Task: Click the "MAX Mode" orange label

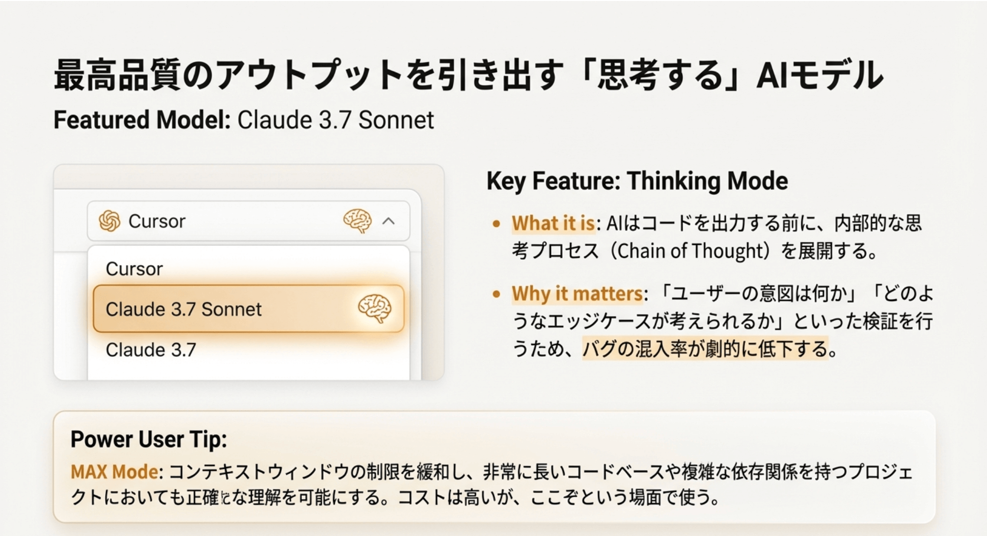Action: pos(114,472)
